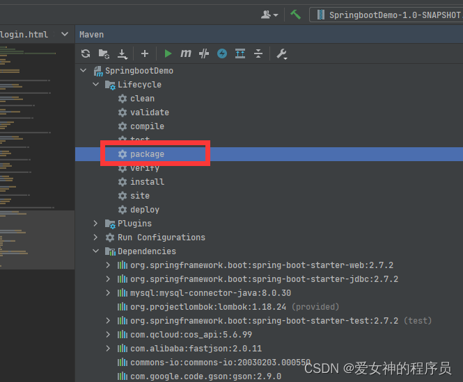
Task: Click library icon beside gson dependency
Action: tap(123, 376)
